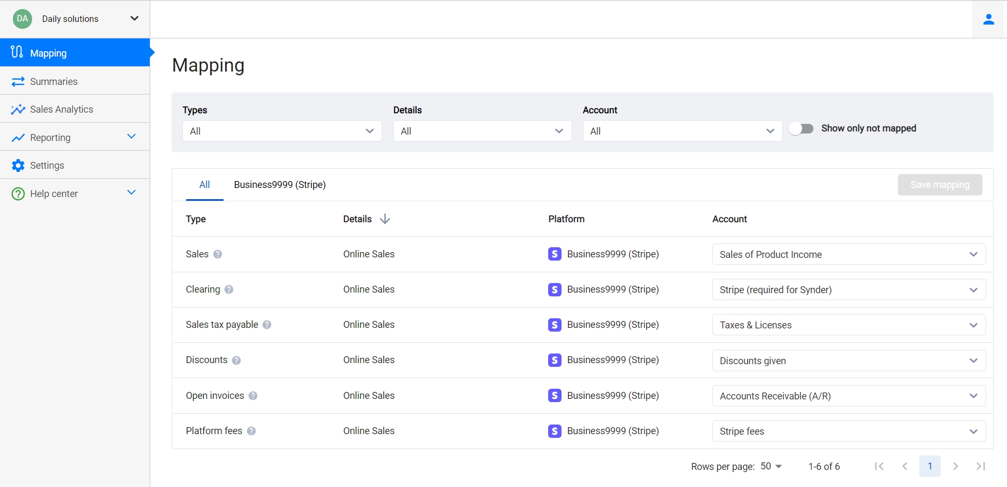1007x487 pixels.
Task: Open the Account filter dropdown
Action: pyautogui.click(x=682, y=131)
